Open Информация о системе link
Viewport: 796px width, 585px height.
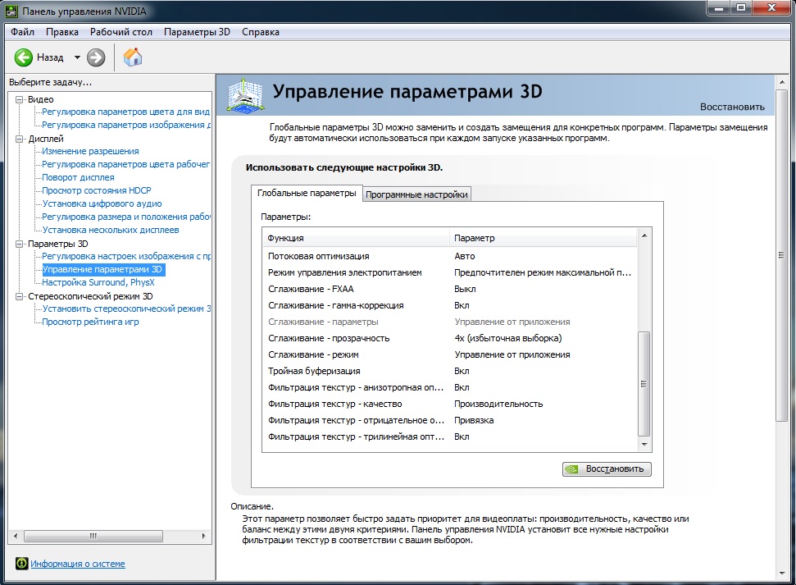click(78, 564)
